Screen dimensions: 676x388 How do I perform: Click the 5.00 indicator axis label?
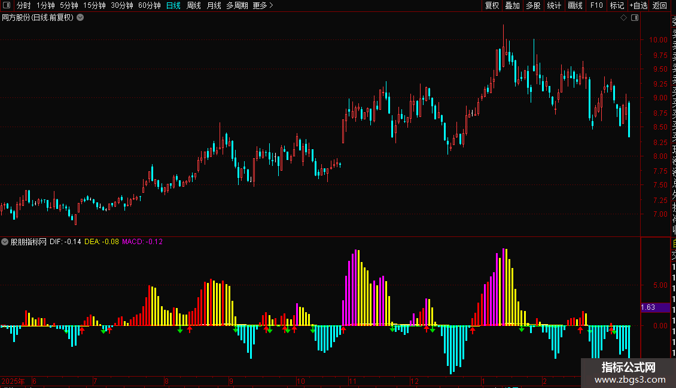click(660, 285)
